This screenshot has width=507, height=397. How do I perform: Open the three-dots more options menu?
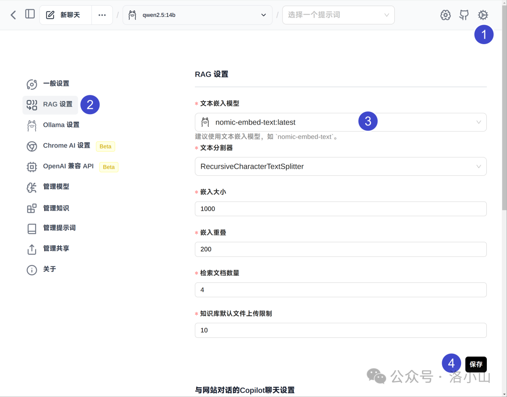[x=102, y=15]
